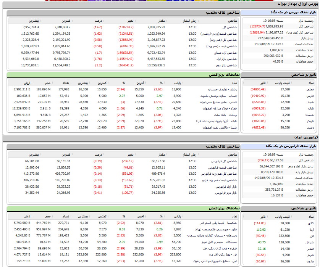Viewport: 320px width, 267px height.
Task: Select كگهر symbol in farabourse index-impact table
Action: 310,224
